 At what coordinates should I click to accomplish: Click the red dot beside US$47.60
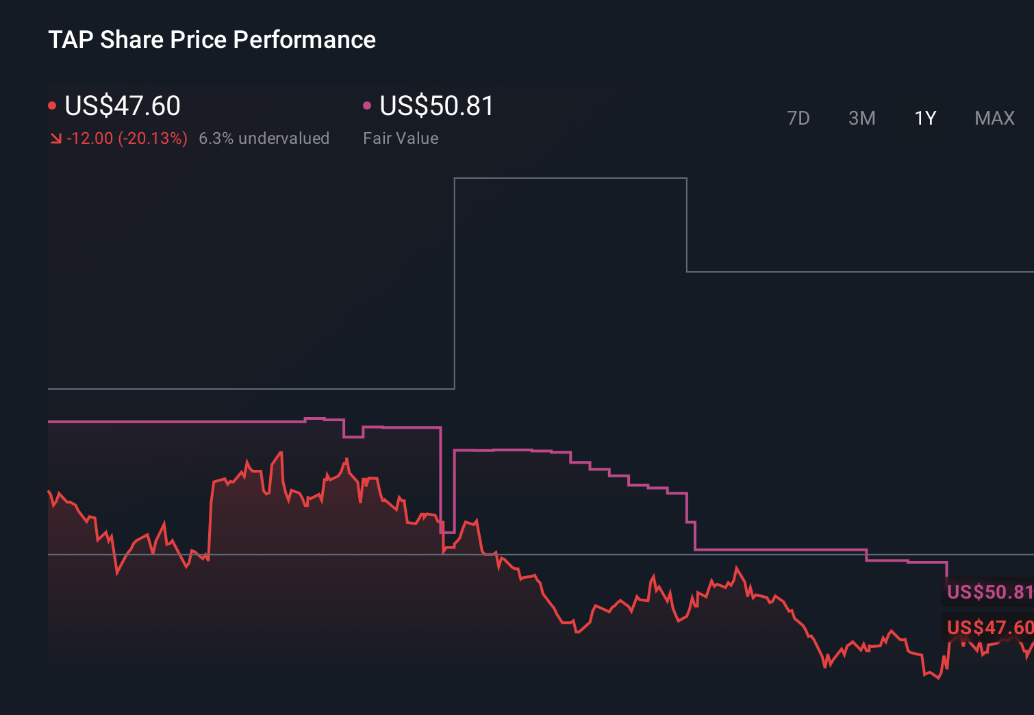[x=52, y=105]
